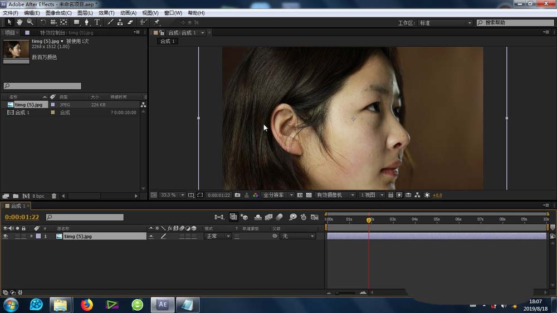Open the 文件(F) menu
This screenshot has width=557, height=313.
click(x=10, y=13)
